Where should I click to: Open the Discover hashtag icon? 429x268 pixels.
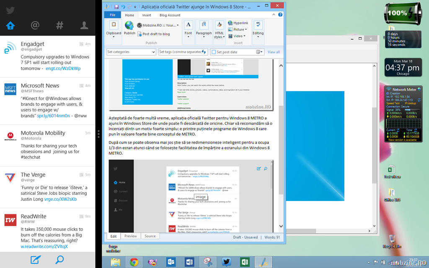click(x=59, y=26)
